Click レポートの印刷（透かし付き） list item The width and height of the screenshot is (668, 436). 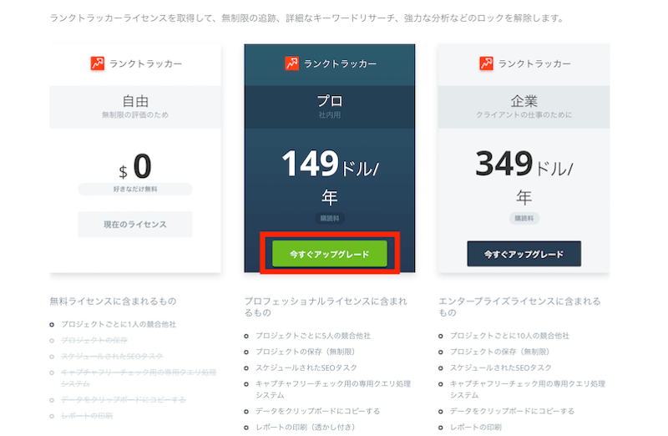click(x=306, y=427)
